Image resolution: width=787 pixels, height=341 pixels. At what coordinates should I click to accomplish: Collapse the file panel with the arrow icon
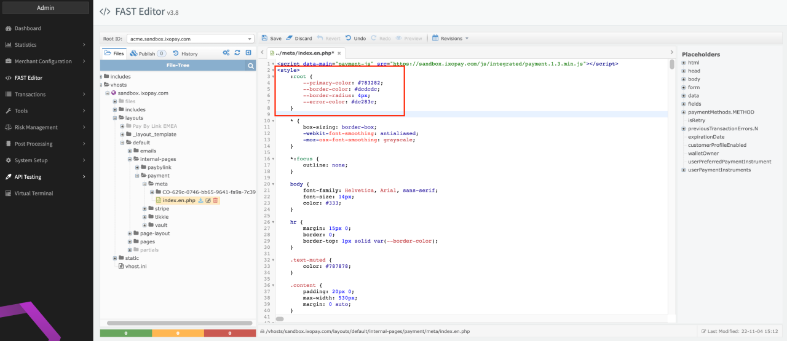click(x=248, y=53)
